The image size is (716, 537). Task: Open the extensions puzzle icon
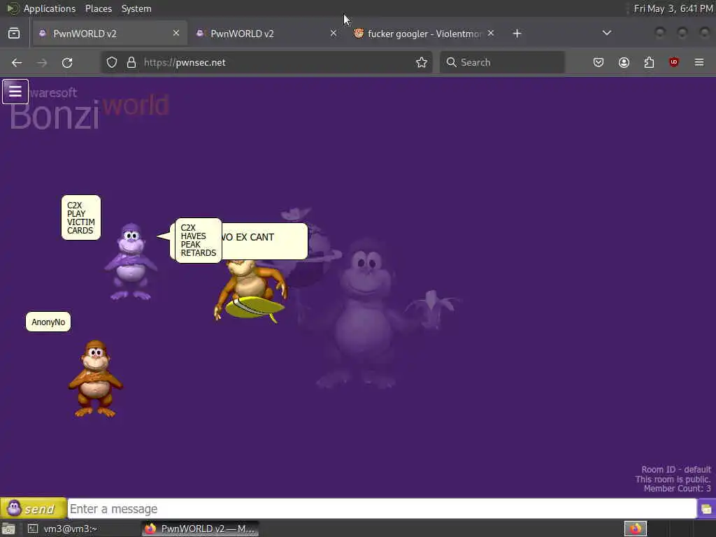coord(649,62)
